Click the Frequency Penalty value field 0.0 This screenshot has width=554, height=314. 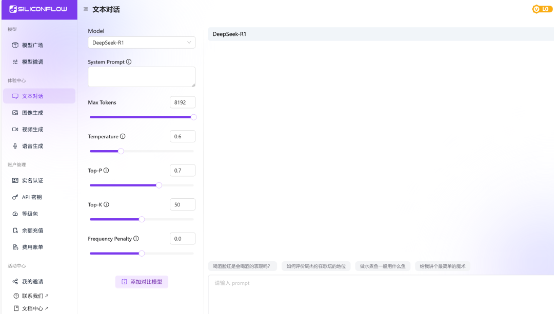click(x=183, y=239)
